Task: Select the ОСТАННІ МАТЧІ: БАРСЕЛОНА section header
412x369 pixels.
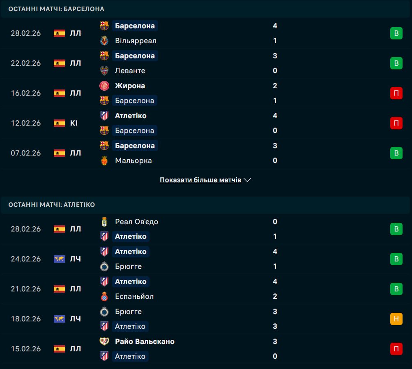Action: 56,9
